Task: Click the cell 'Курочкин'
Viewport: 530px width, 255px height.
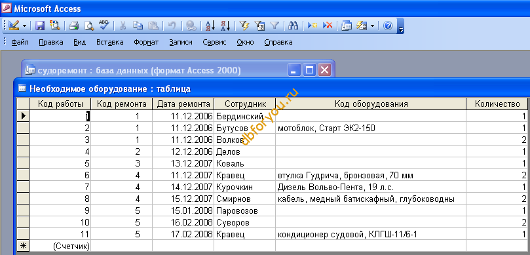Action: point(245,187)
